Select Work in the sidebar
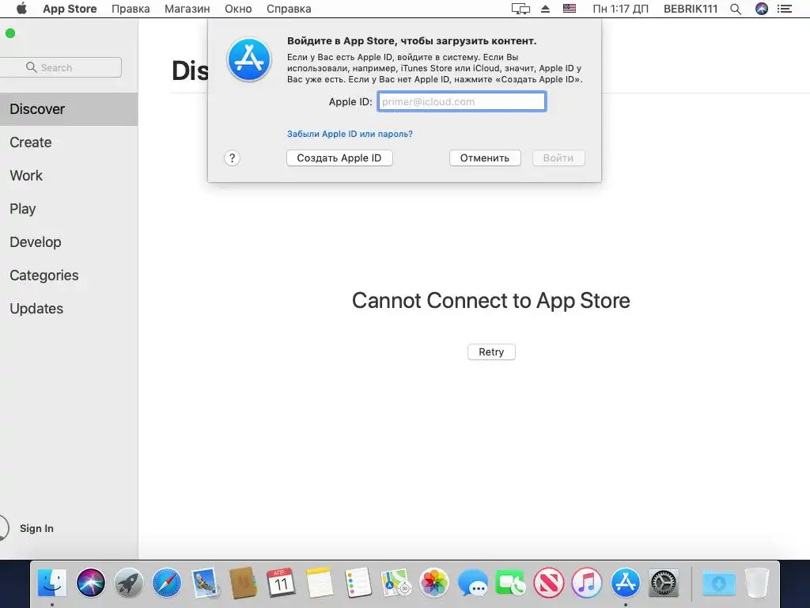 click(69, 175)
